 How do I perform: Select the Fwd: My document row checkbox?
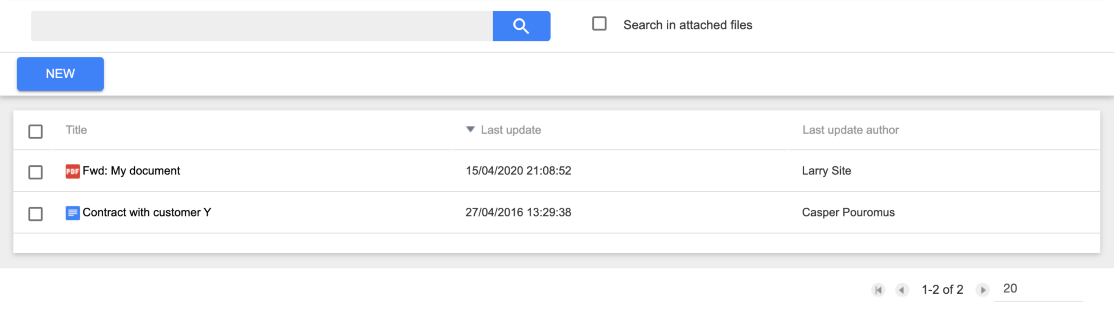coord(36,172)
